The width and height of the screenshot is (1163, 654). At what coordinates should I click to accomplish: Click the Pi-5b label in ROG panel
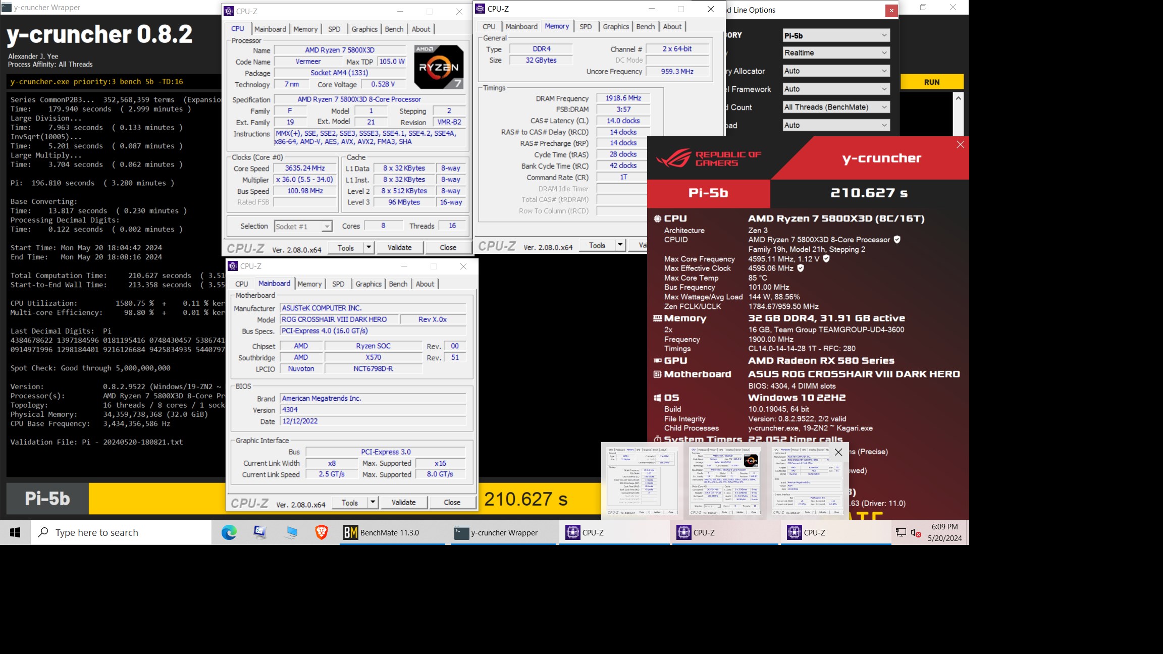(x=708, y=193)
